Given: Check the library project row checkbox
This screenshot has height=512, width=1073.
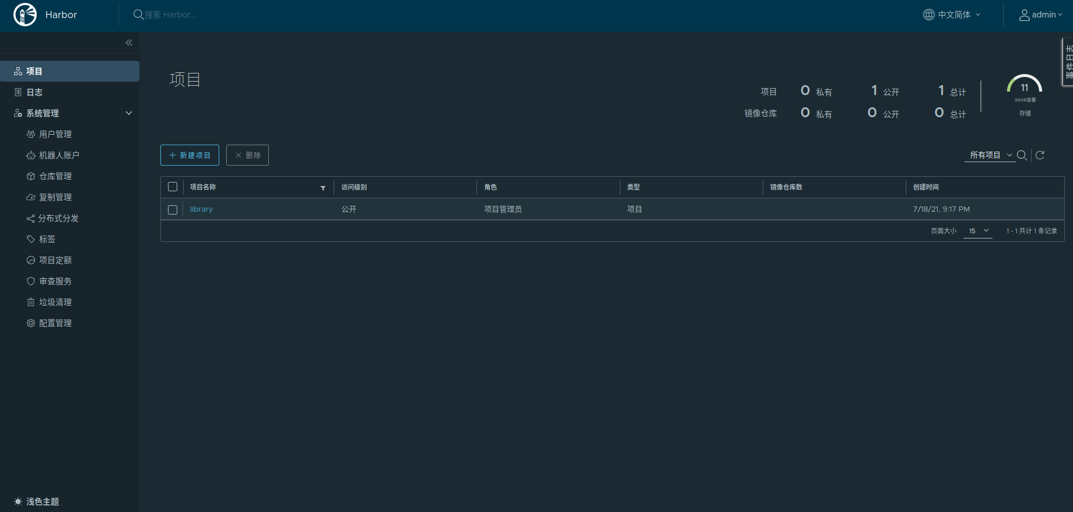Looking at the screenshot, I should [x=173, y=209].
